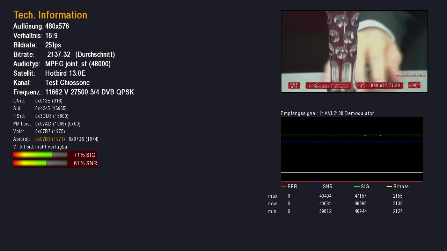The image size is (447, 251).
Task: Click min SNR value 39812
Action: (x=325, y=211)
